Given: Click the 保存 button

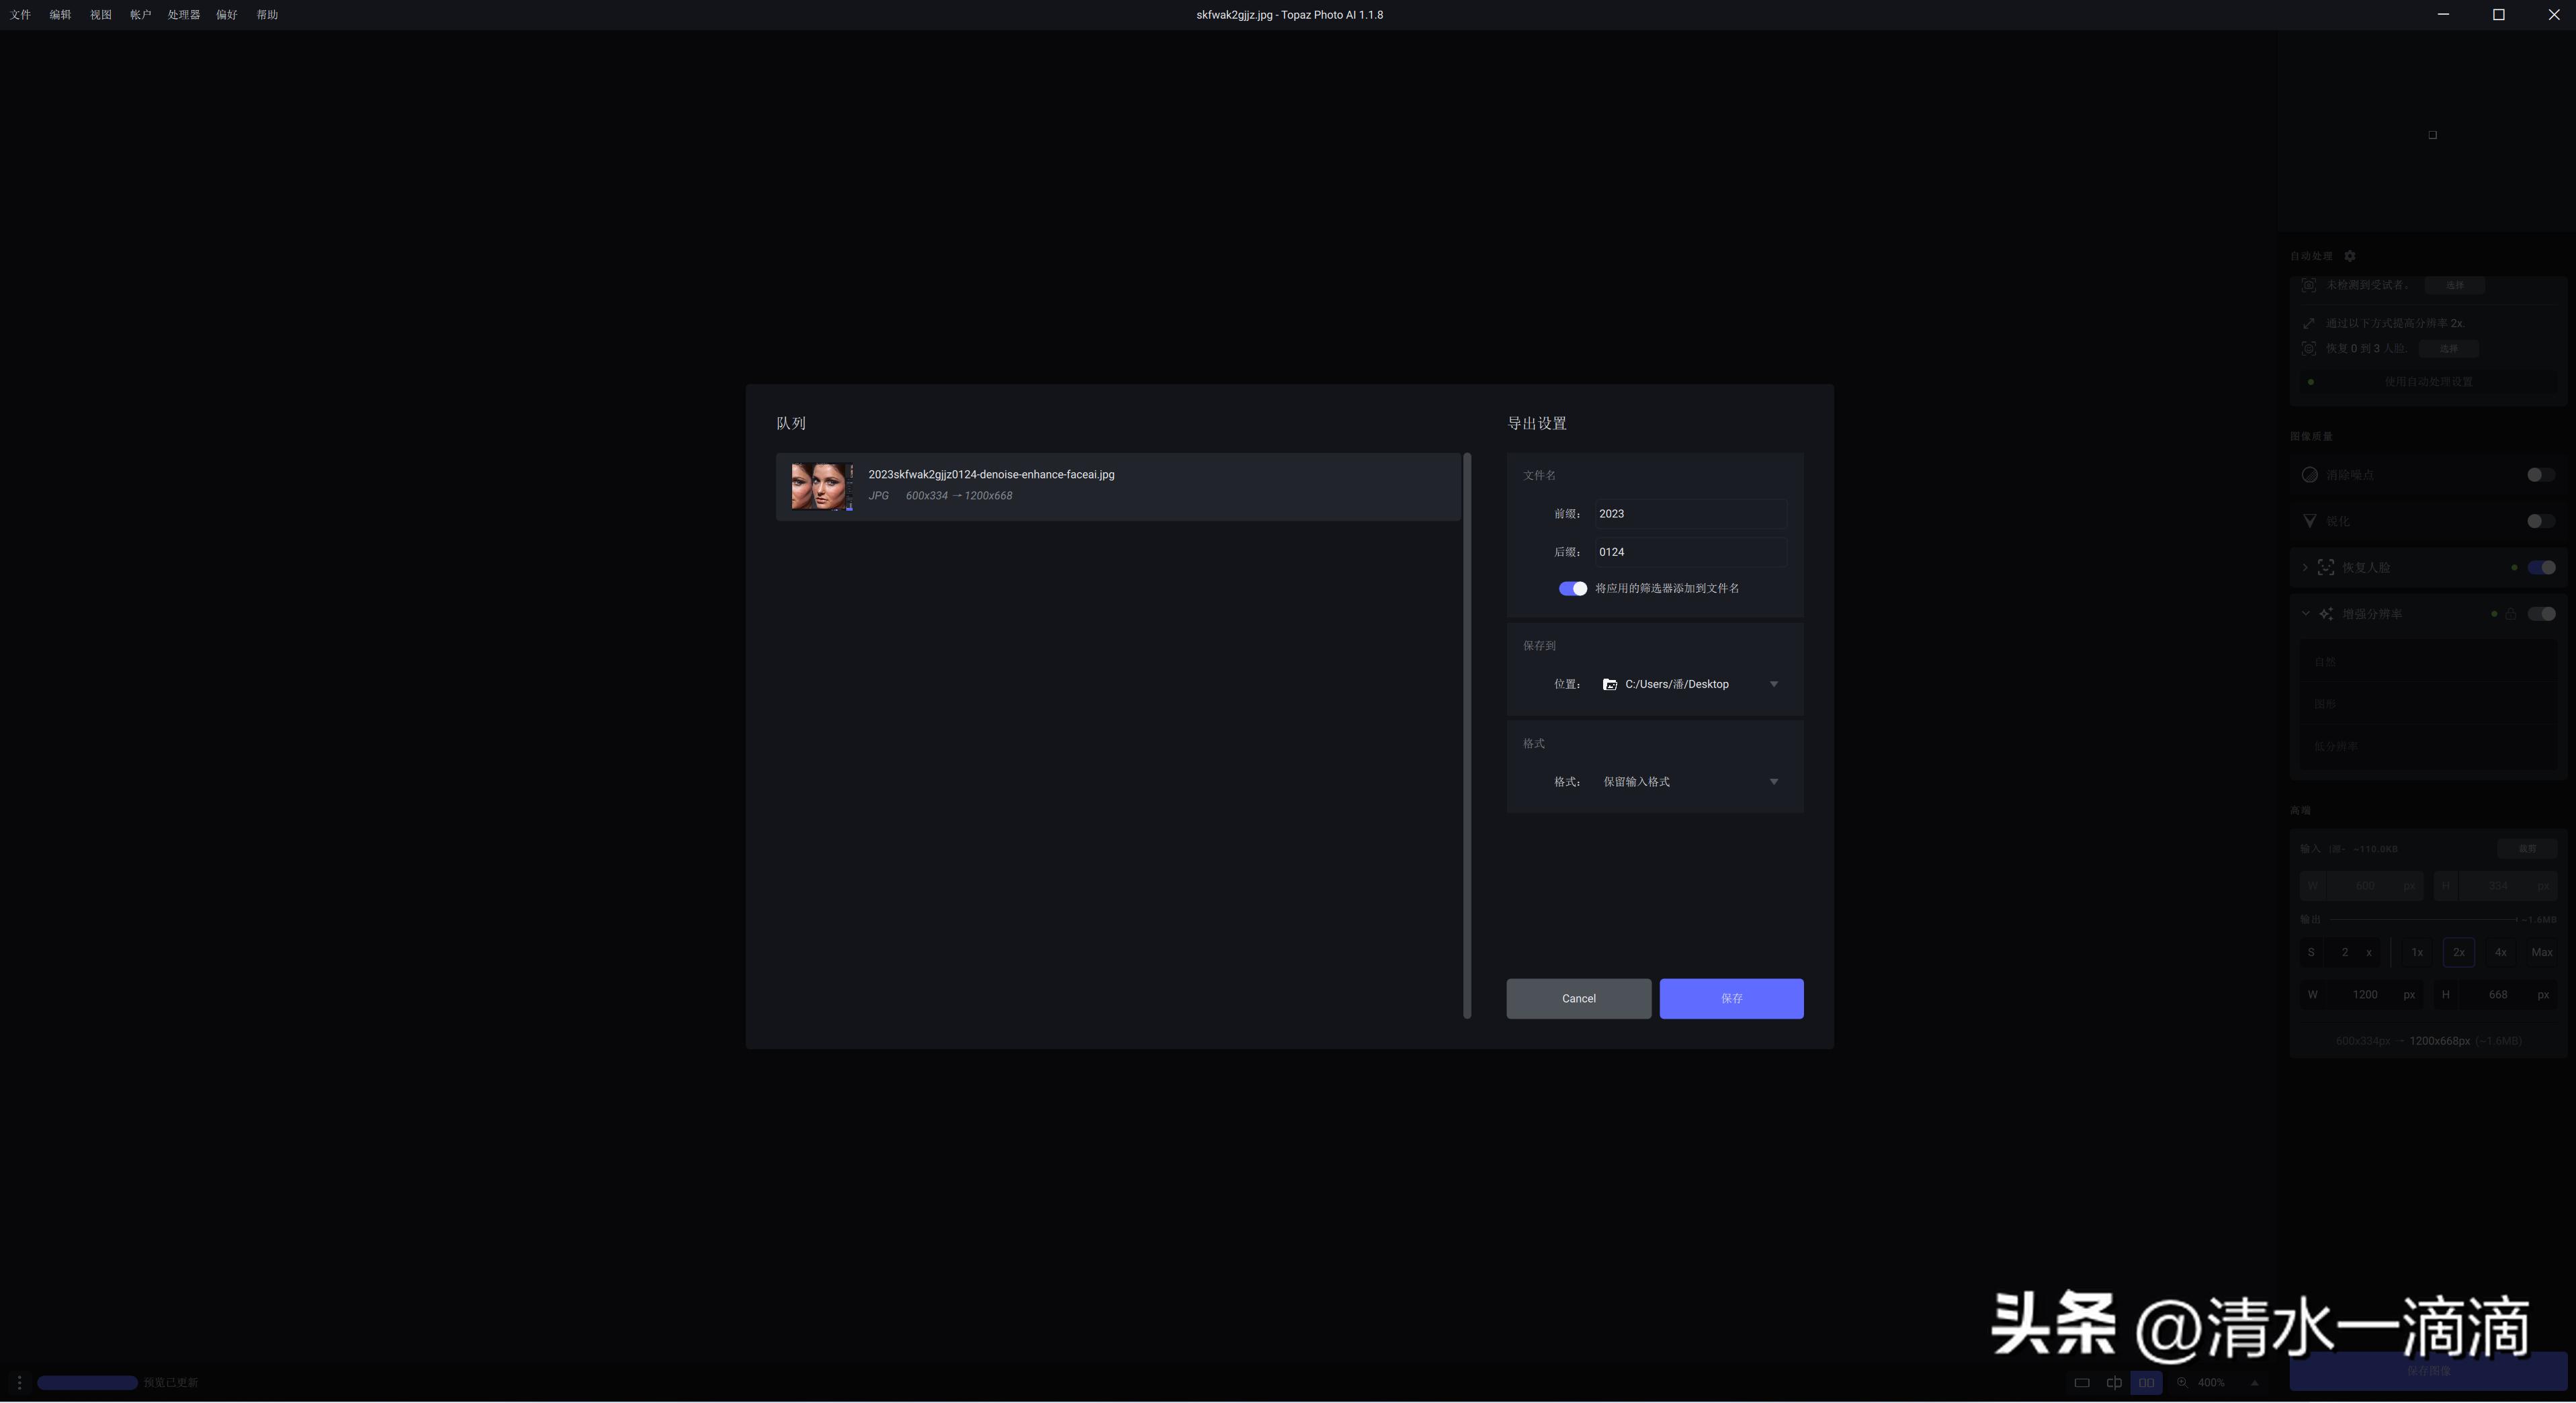Looking at the screenshot, I should click(1731, 999).
